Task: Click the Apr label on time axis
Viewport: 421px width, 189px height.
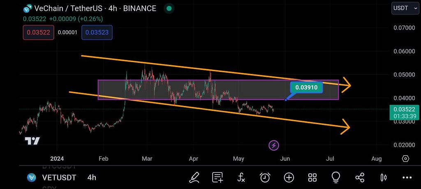Action: click(193, 159)
